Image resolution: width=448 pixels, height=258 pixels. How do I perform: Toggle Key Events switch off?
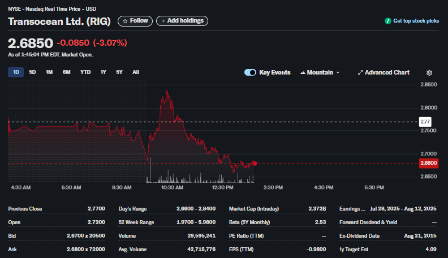coord(250,72)
